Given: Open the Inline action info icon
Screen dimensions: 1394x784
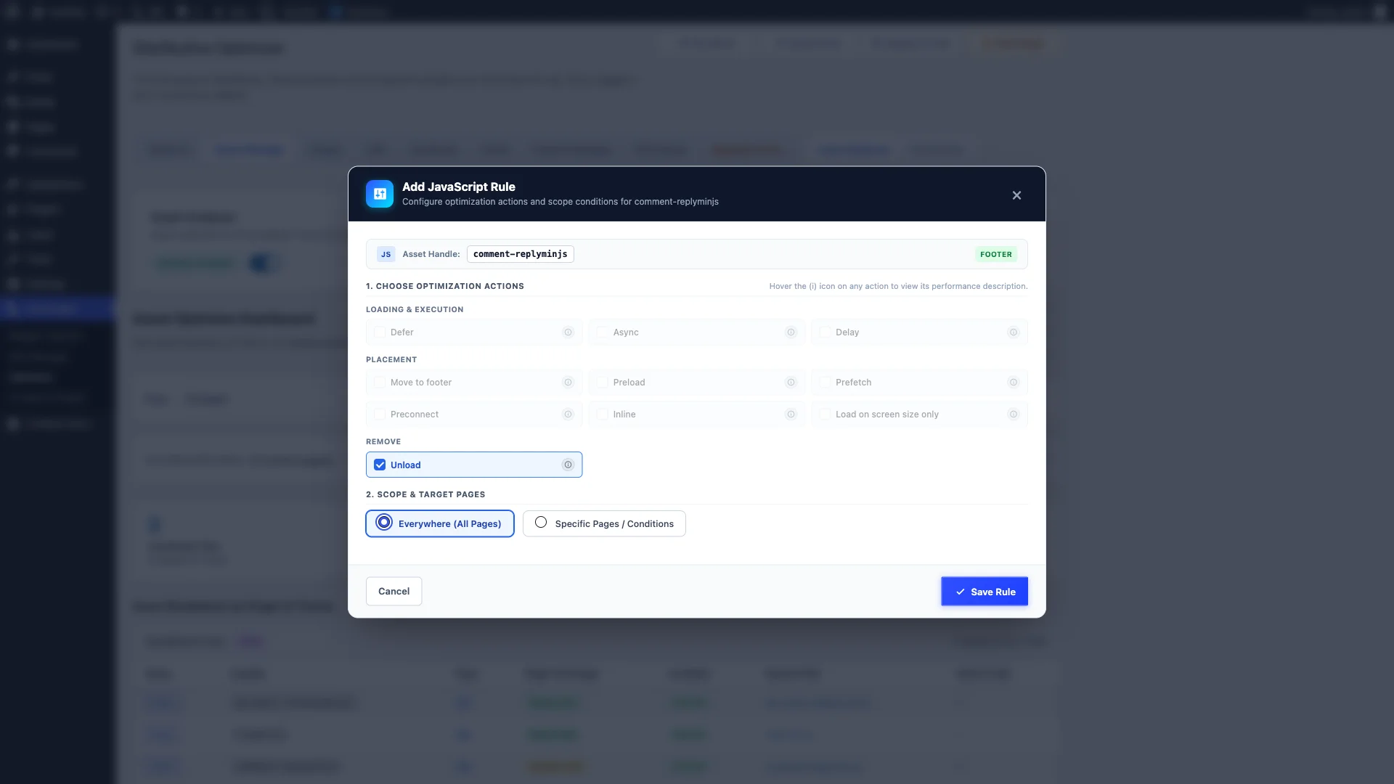Looking at the screenshot, I should click(x=791, y=415).
